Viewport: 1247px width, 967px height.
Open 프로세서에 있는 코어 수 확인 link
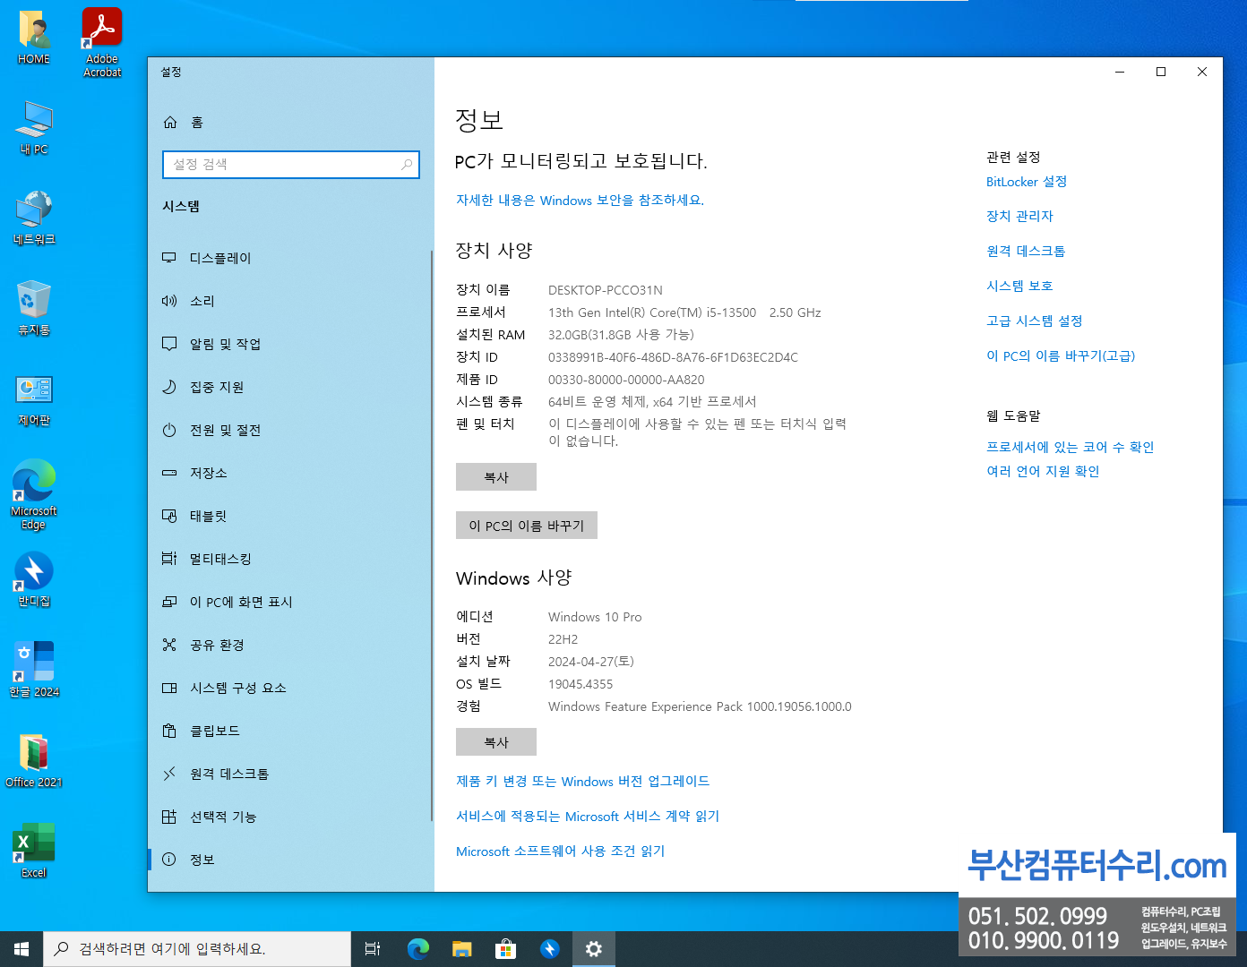coord(1071,447)
